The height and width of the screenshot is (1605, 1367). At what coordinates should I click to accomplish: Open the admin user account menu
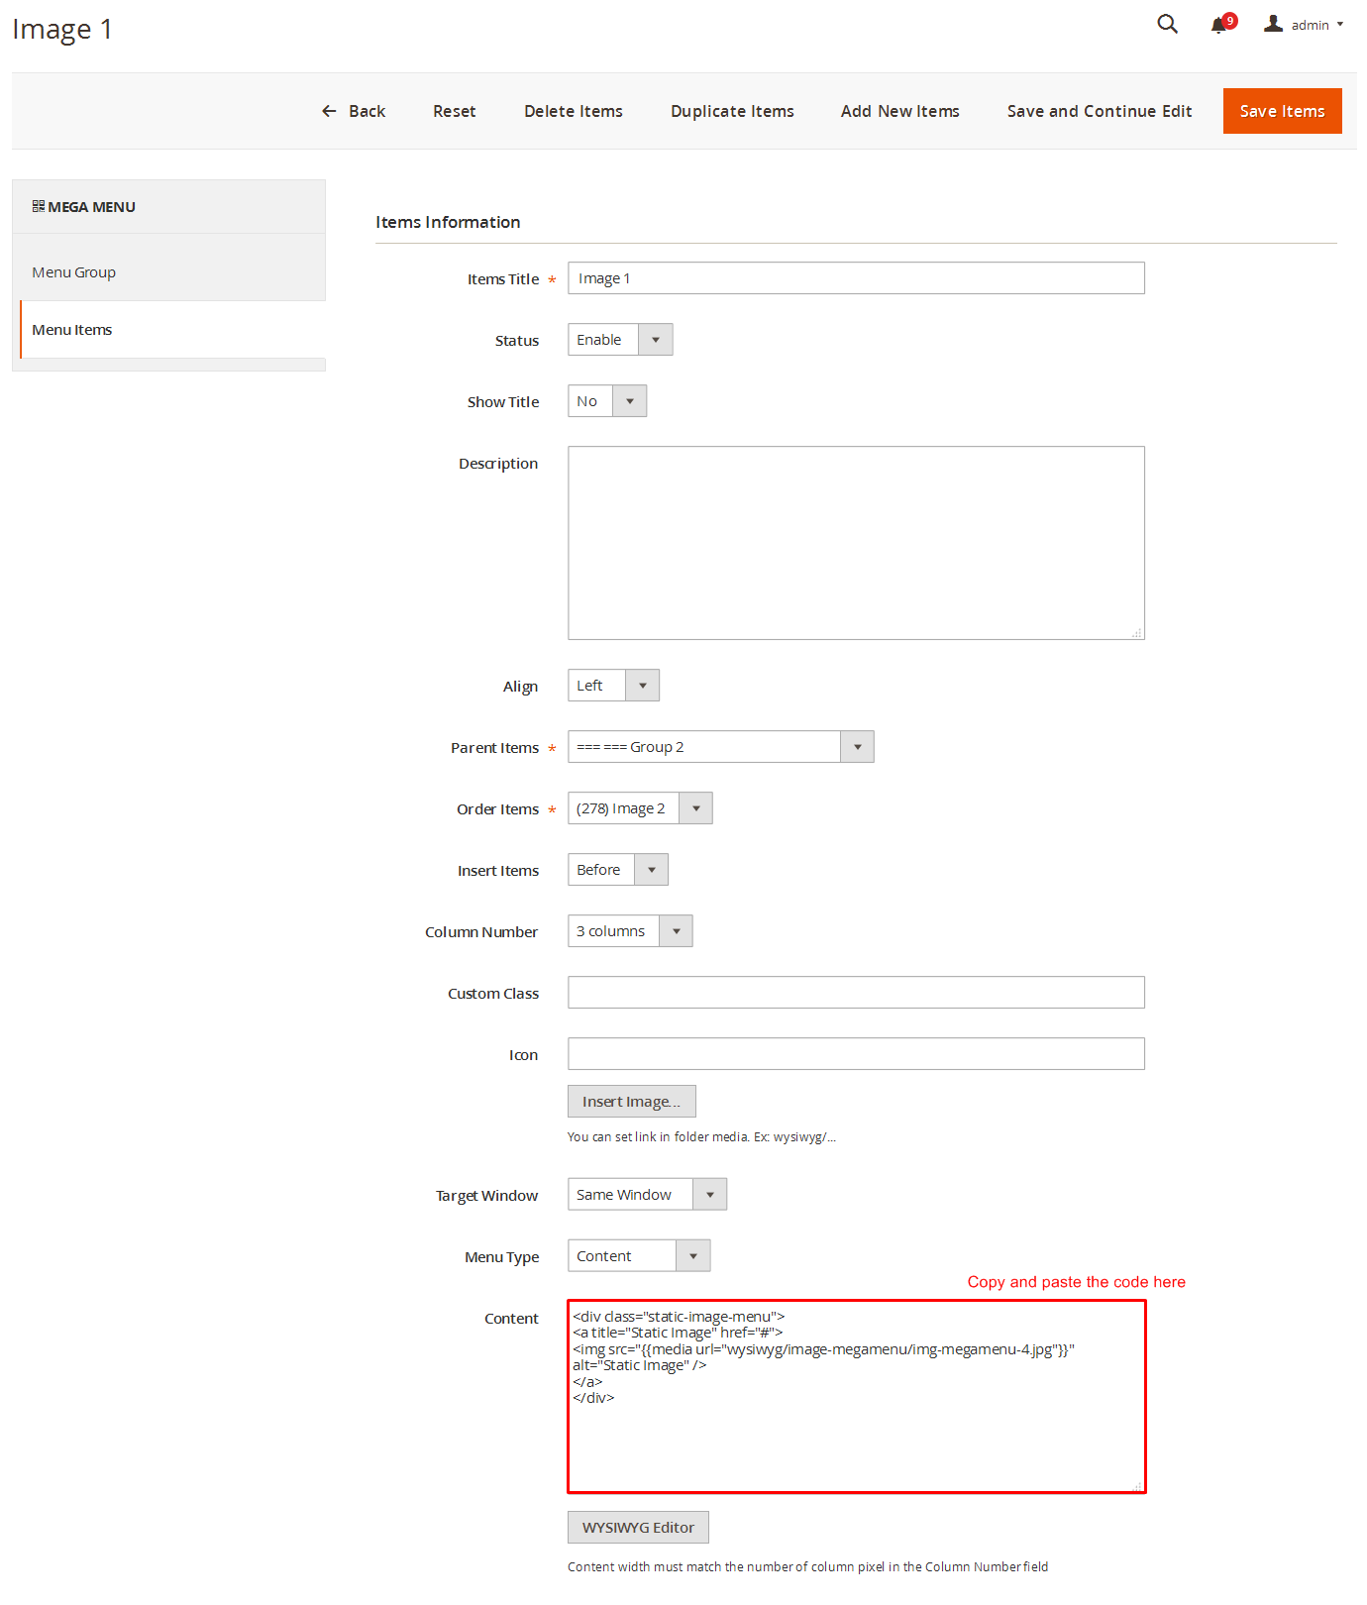pyautogui.click(x=1305, y=25)
